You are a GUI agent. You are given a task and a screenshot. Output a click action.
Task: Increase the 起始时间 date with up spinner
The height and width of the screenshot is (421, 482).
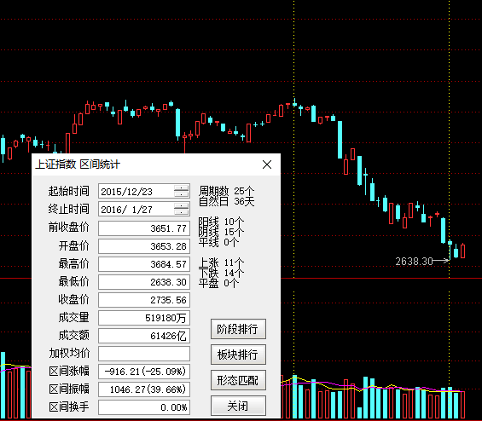tap(182, 188)
